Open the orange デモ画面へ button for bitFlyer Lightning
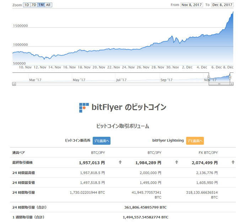The image size is (238, 222). pyautogui.click(x=195, y=141)
